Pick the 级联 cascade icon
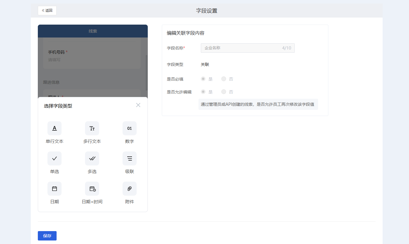409x244 pixels. (130, 158)
